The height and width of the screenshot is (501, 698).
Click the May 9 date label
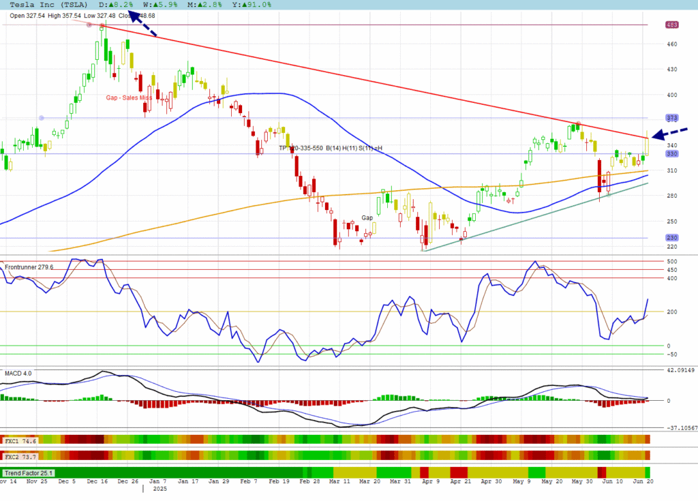coord(521,481)
